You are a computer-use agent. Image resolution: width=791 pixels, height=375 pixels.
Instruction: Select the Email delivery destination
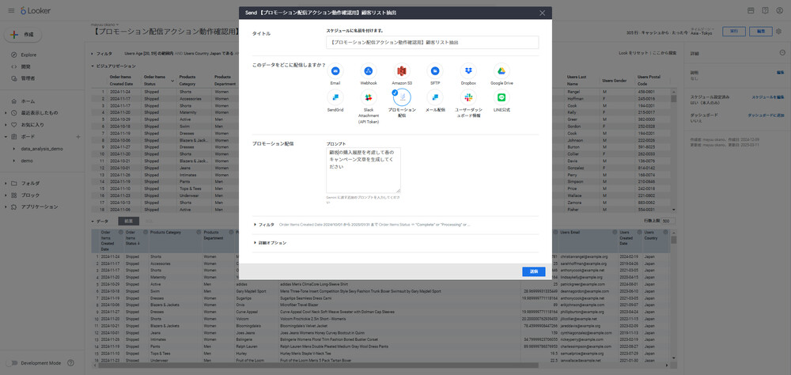(335, 72)
